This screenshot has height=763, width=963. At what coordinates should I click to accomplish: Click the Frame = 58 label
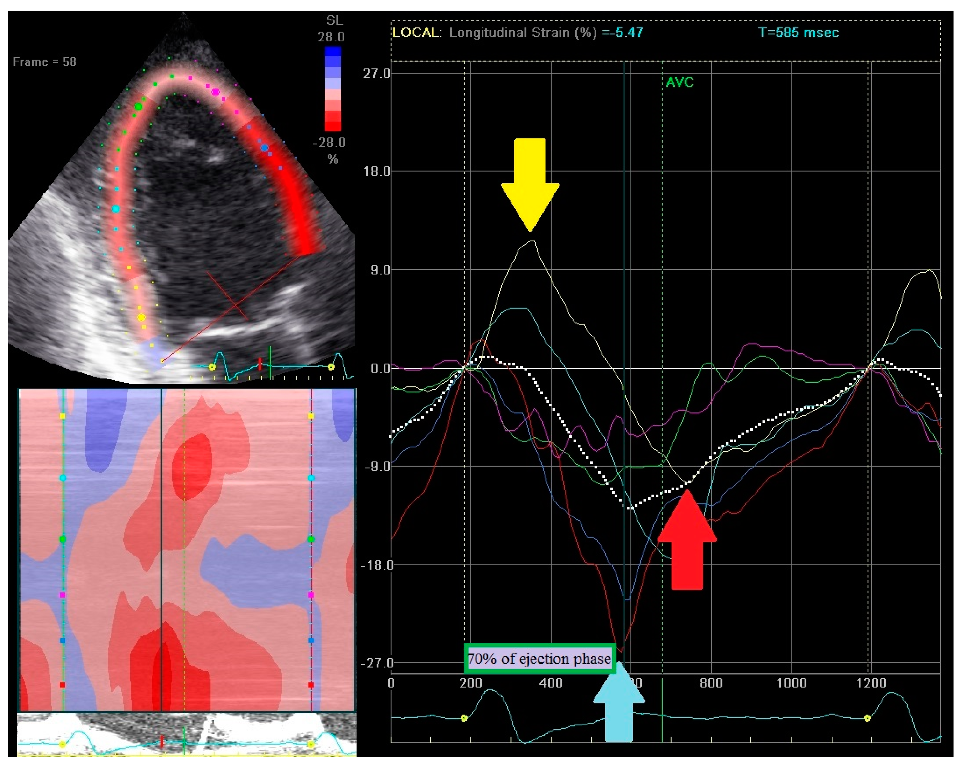point(45,62)
